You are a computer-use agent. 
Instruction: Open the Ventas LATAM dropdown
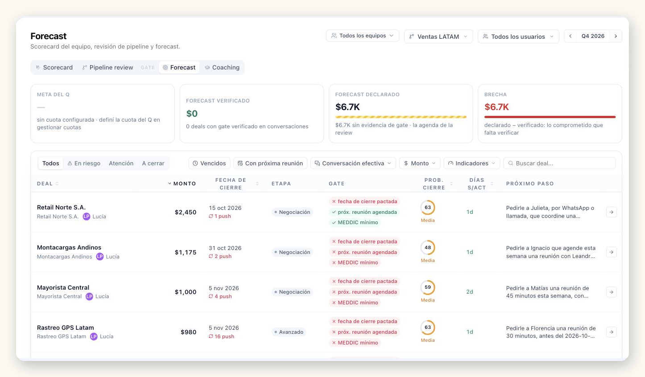coord(438,37)
